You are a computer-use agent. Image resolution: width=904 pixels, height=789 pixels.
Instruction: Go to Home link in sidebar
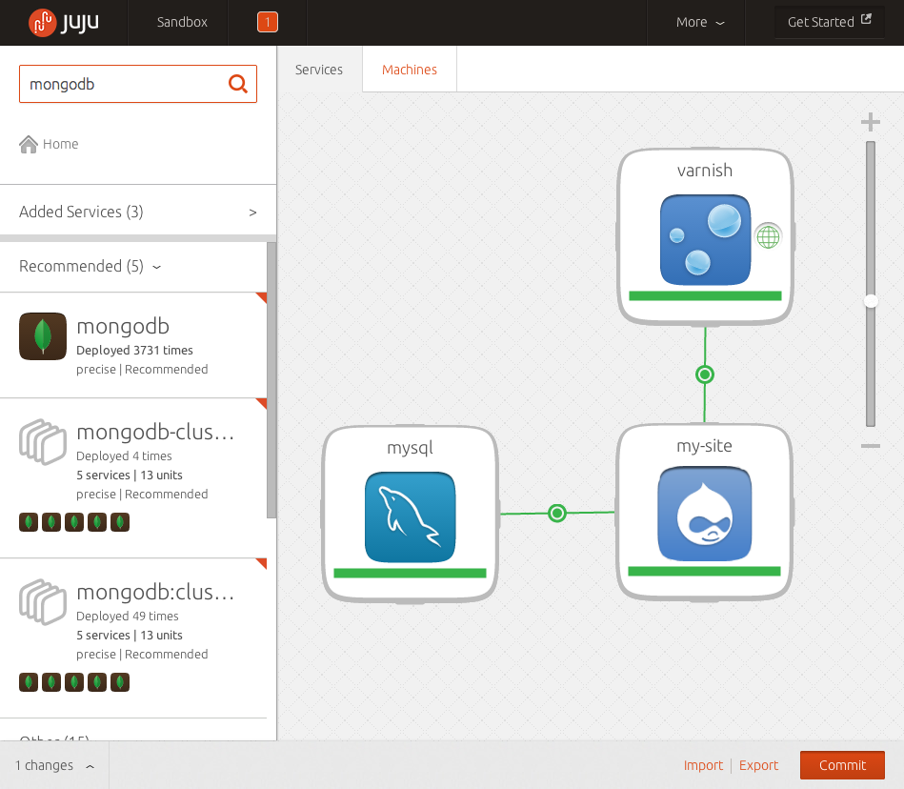click(49, 144)
